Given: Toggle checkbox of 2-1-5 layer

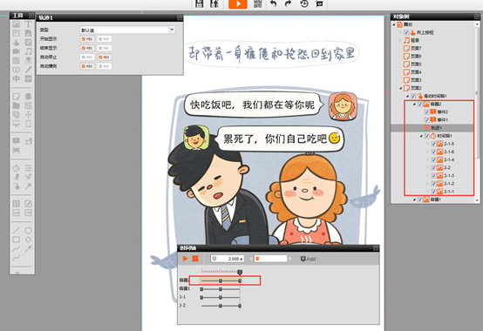Looking at the screenshot, I should 433,144.
